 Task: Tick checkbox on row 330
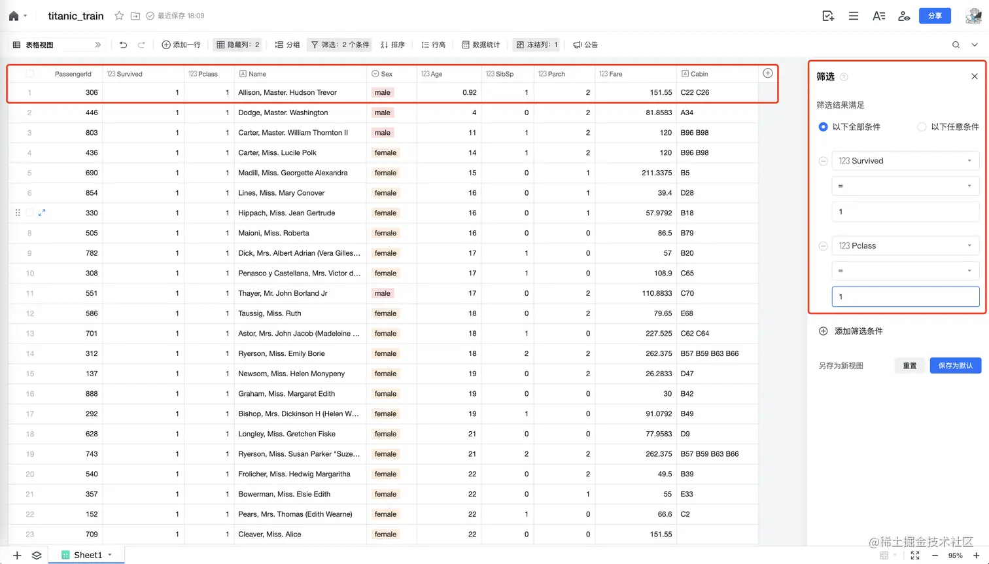[29, 213]
